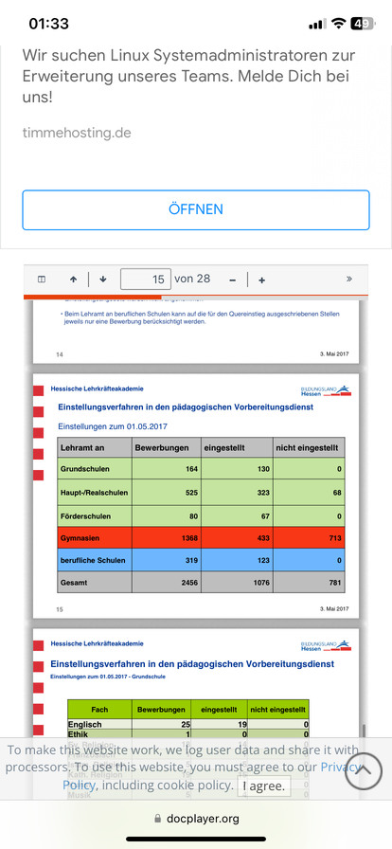Image resolution: width=392 pixels, height=849 pixels.
Task: Tap the Wi-Fi status icon
Action: coord(339,24)
